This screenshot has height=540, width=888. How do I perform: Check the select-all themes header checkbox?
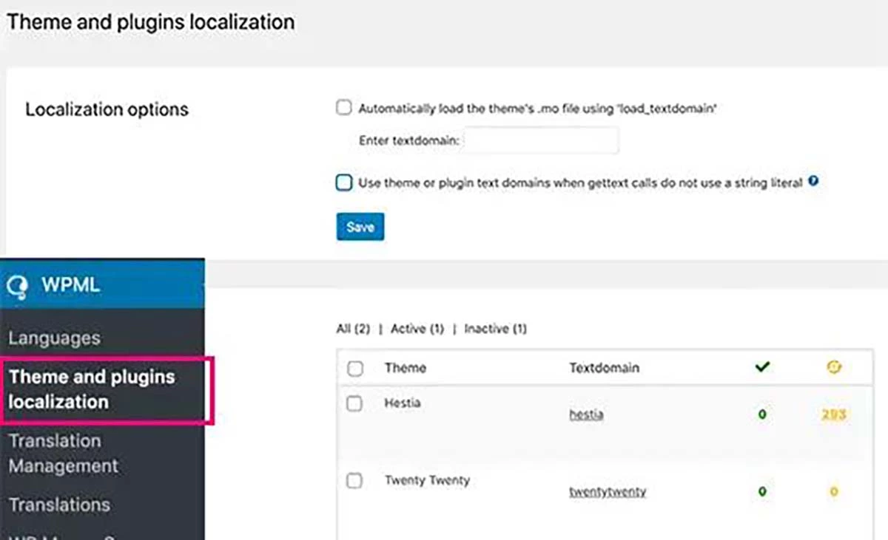point(355,368)
